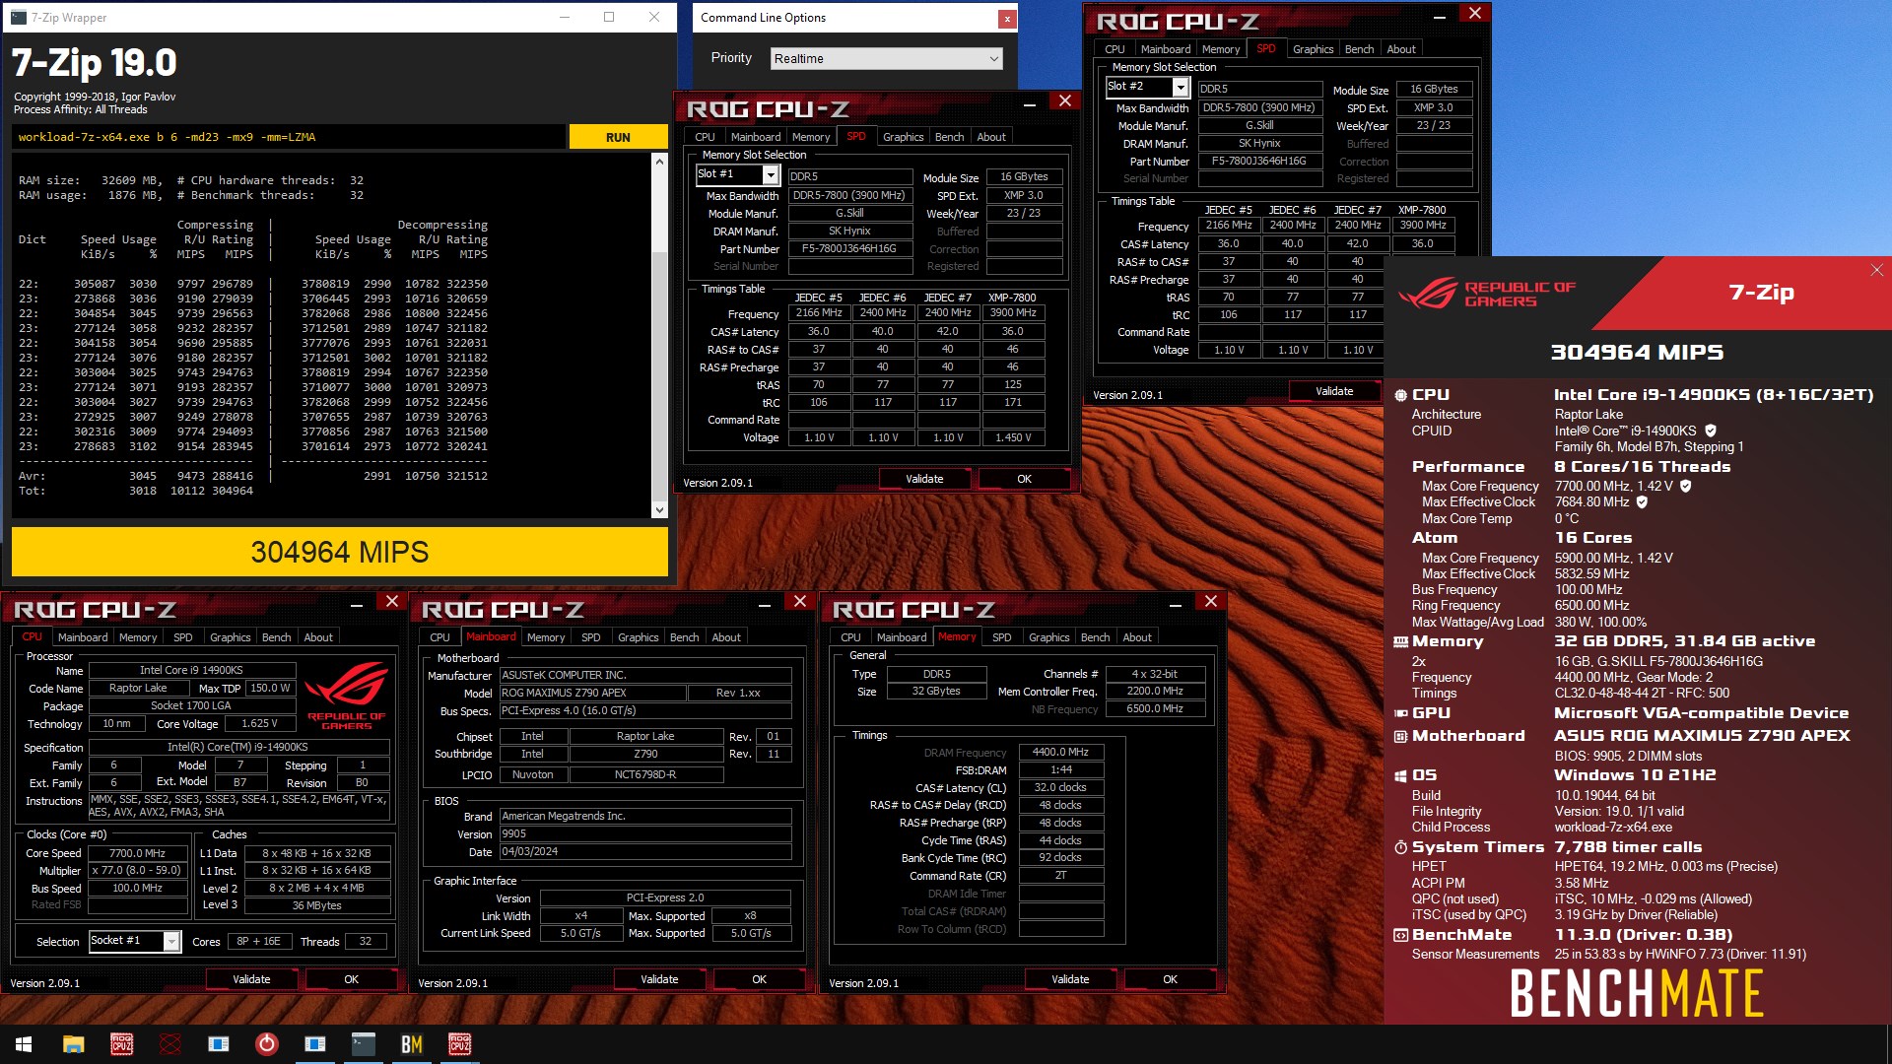This screenshot has width=1892, height=1064.
Task: Click the CPU chip icon in BenchMate panel
Action: click(x=1400, y=395)
